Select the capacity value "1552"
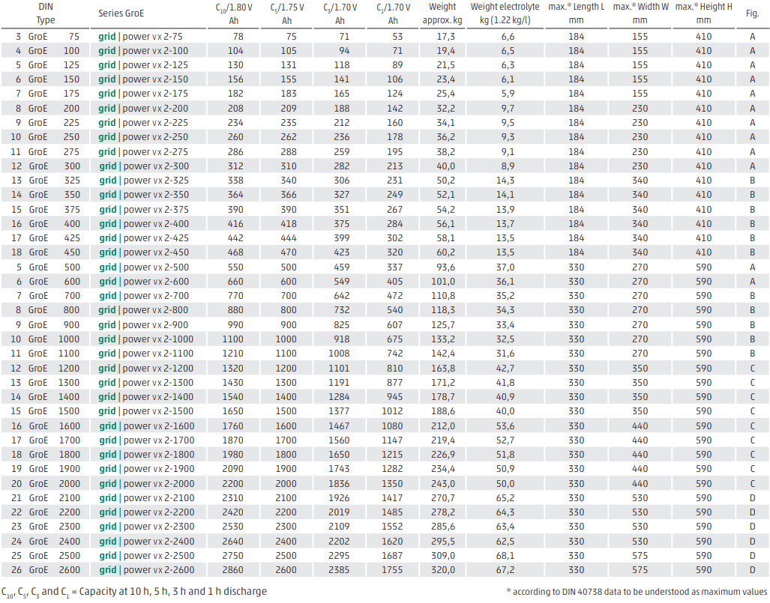 pyautogui.click(x=392, y=527)
